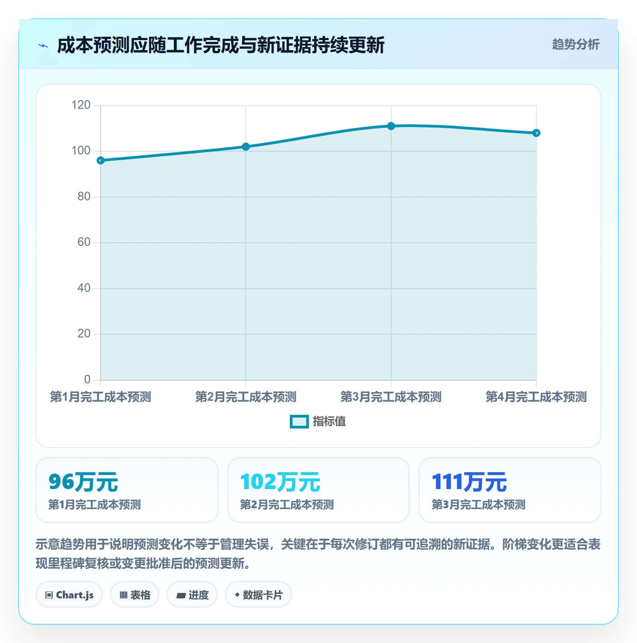Select the 第2月 data point on chart

246,147
